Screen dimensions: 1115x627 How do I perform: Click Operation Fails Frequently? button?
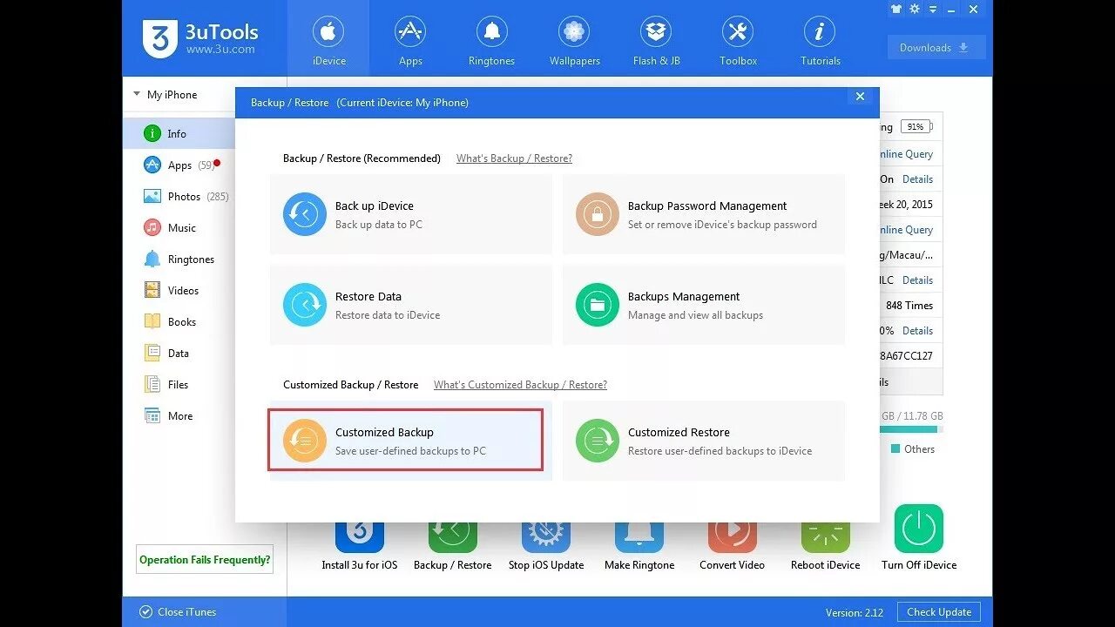(x=205, y=560)
